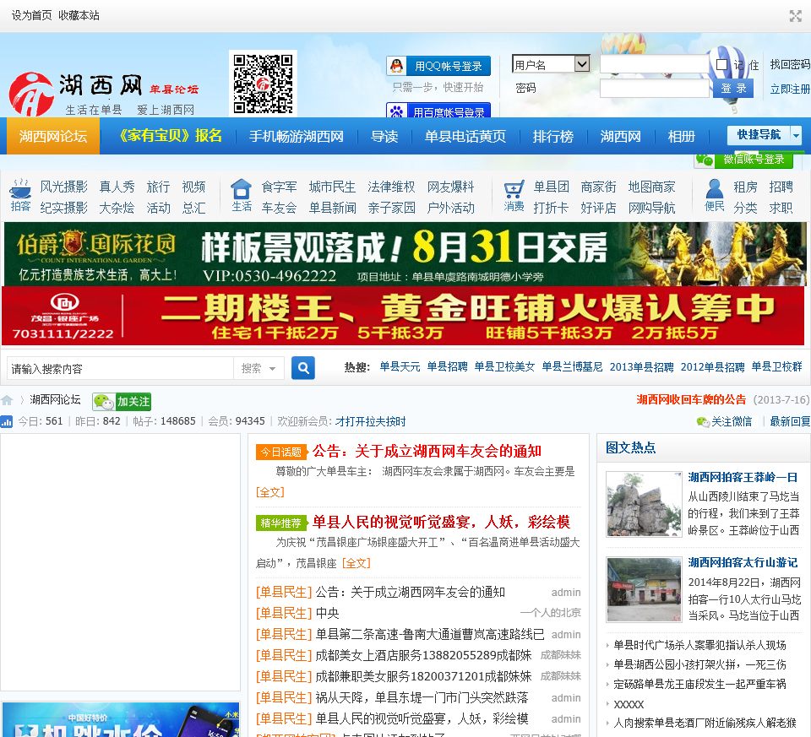Viewport: 811px width, 737px height.
Task: Click 最新回复 link
Action: (x=790, y=422)
